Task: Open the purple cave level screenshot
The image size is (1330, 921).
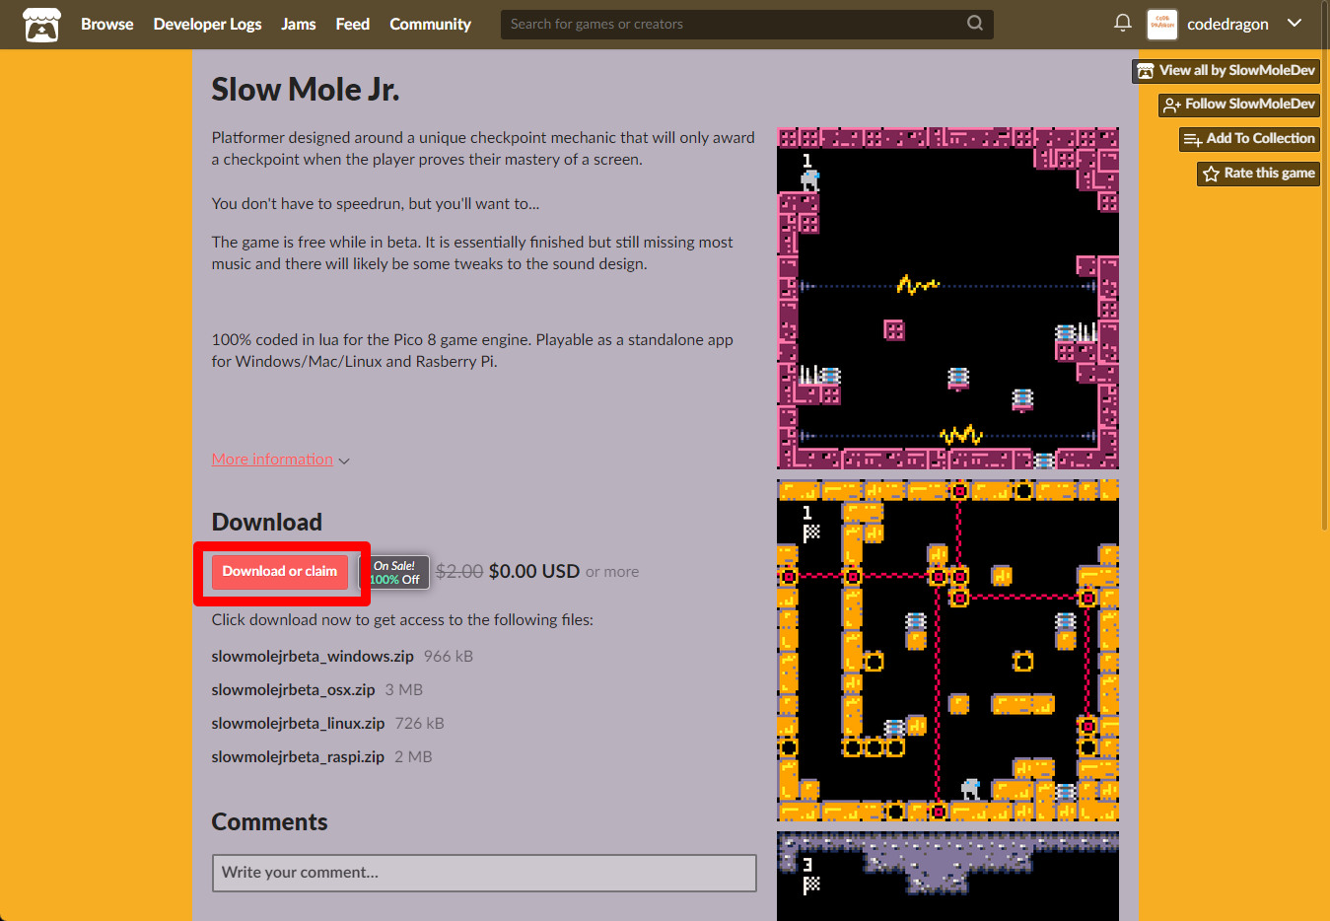Action: pyautogui.click(x=947, y=876)
